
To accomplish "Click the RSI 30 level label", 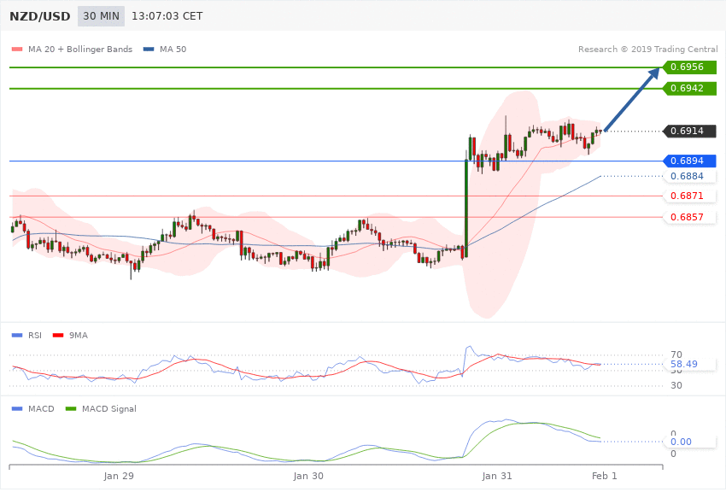I will pyautogui.click(x=676, y=385).
